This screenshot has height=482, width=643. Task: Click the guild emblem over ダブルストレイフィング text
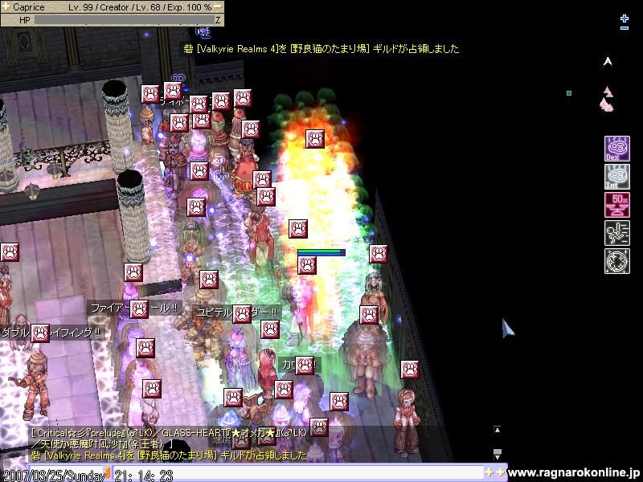(x=39, y=333)
